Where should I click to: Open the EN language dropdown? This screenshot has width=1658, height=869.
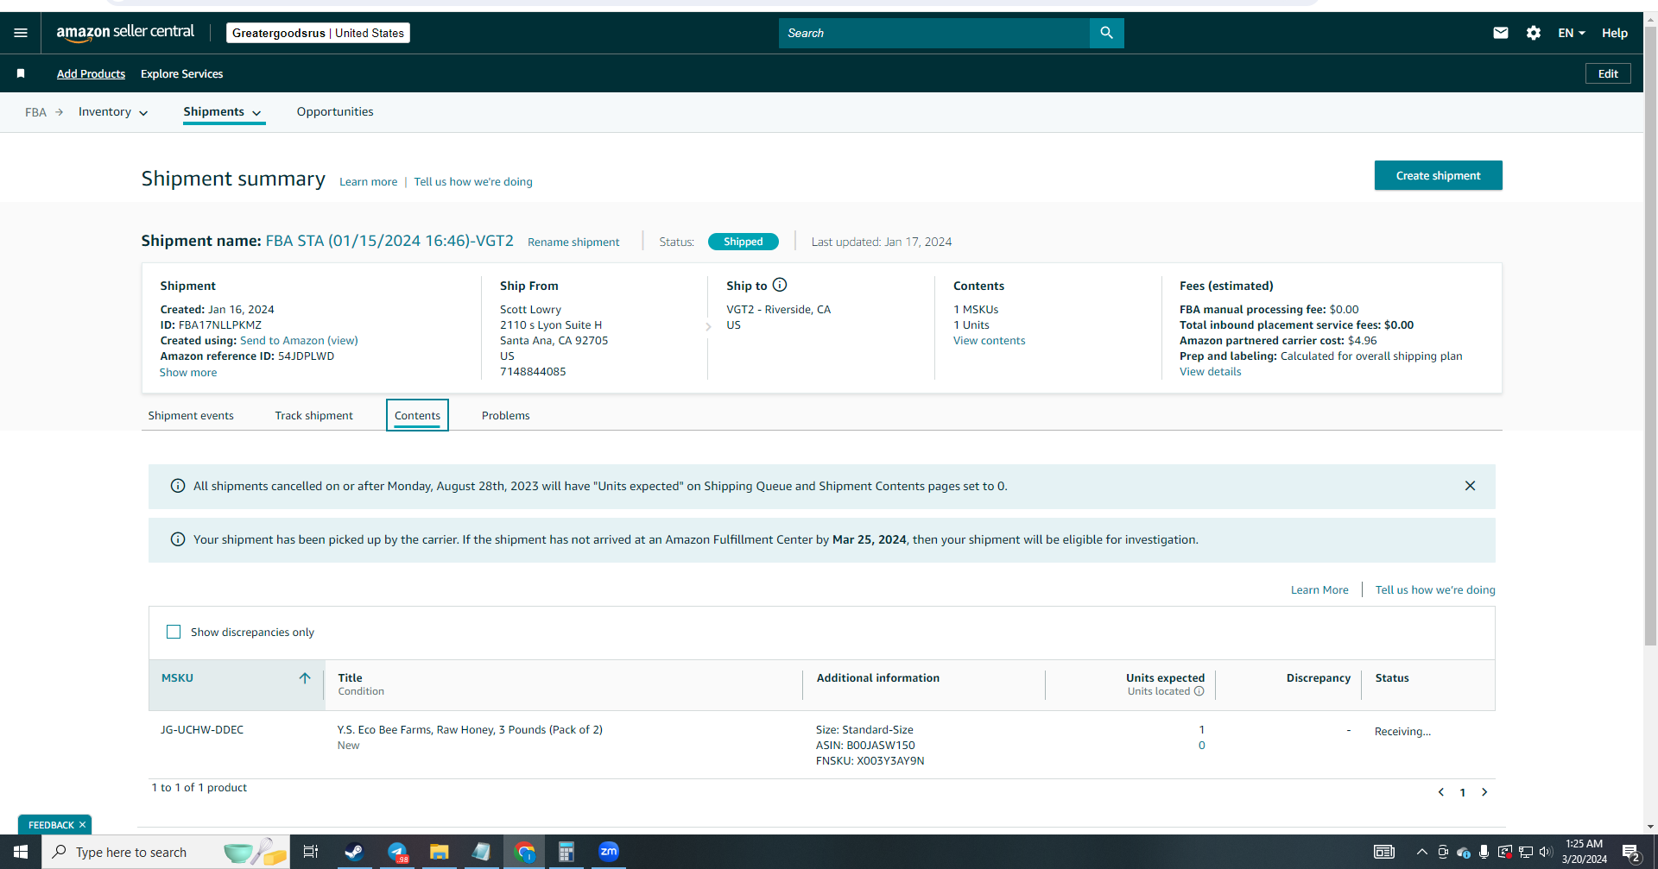click(x=1572, y=33)
